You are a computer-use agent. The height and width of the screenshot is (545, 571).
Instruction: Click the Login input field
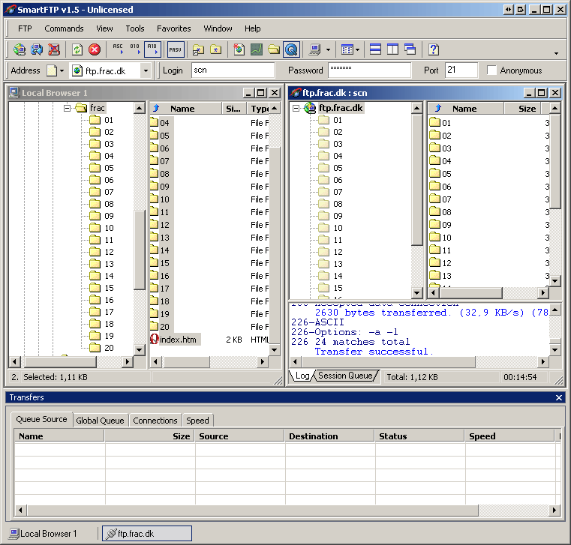[x=233, y=70]
